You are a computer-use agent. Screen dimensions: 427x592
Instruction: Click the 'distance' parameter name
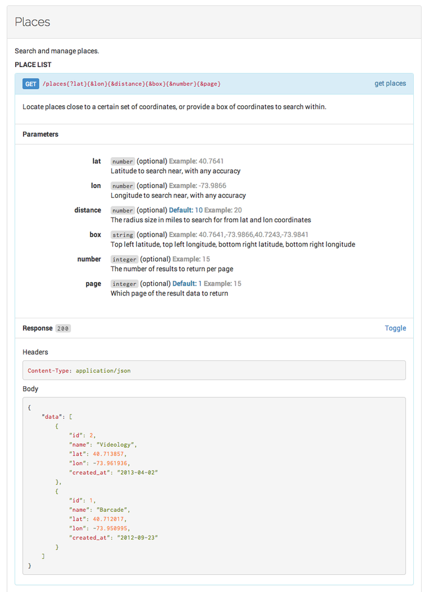pyautogui.click(x=88, y=210)
